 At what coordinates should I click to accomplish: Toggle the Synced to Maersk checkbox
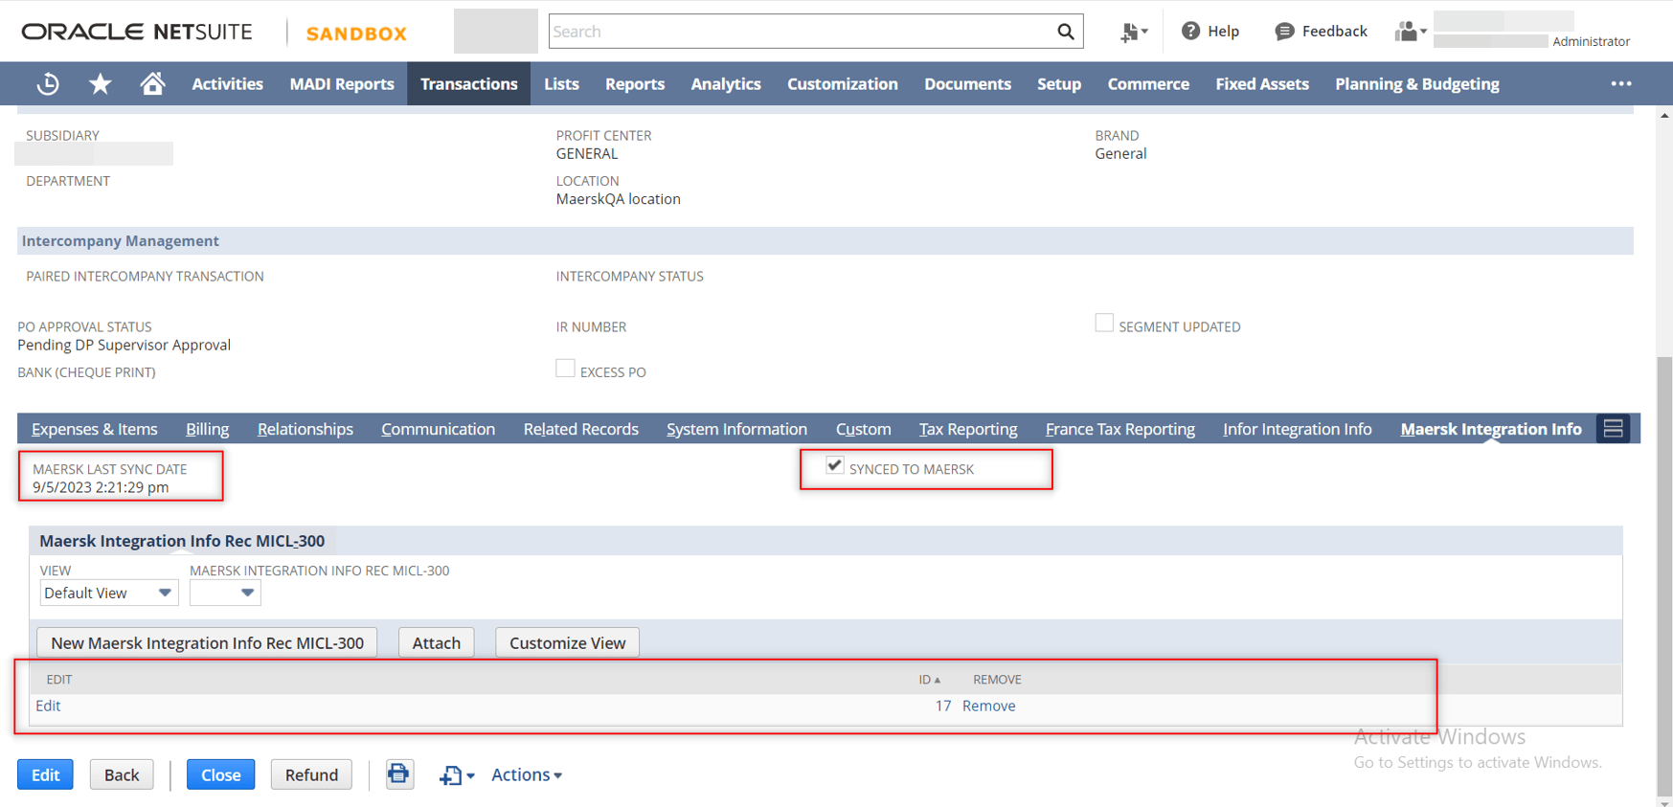(x=834, y=465)
